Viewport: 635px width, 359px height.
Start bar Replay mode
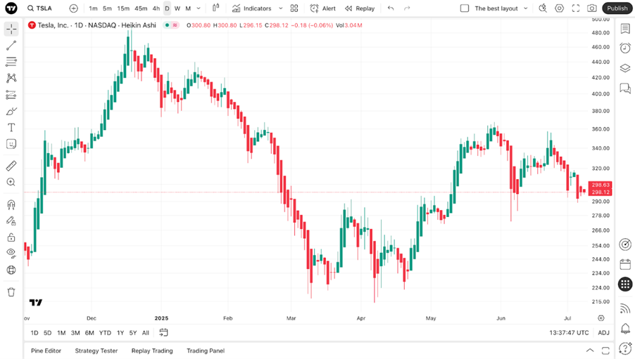click(x=360, y=8)
